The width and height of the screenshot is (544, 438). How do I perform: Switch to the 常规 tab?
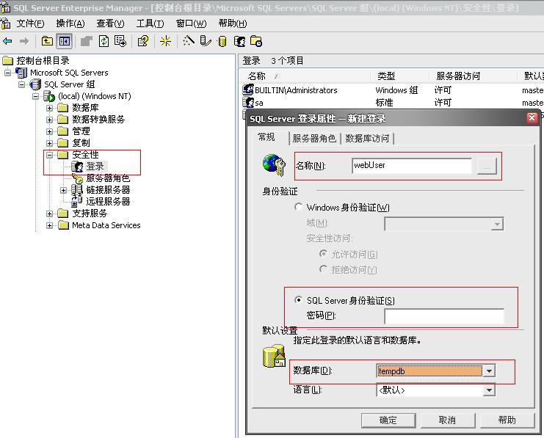266,137
